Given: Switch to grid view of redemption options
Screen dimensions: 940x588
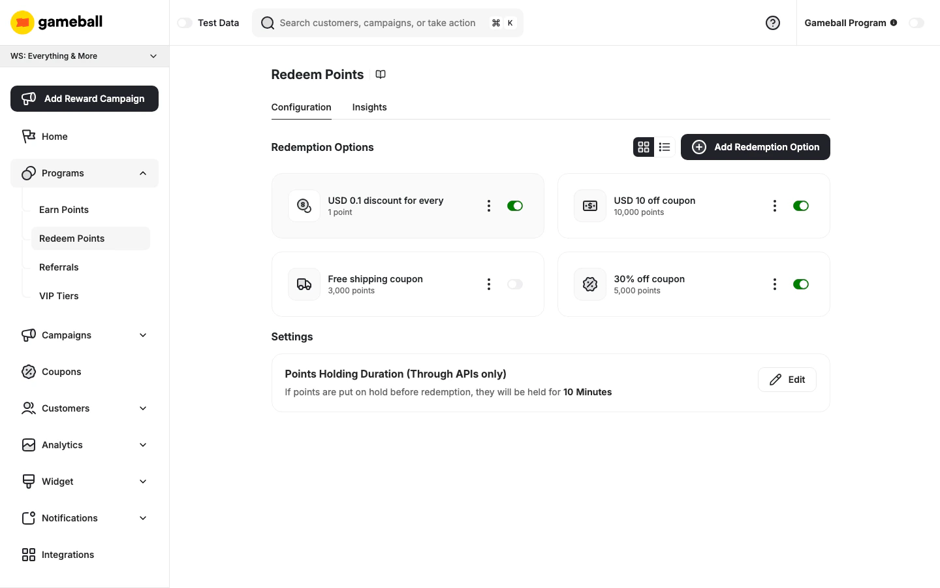Looking at the screenshot, I should (x=644, y=147).
